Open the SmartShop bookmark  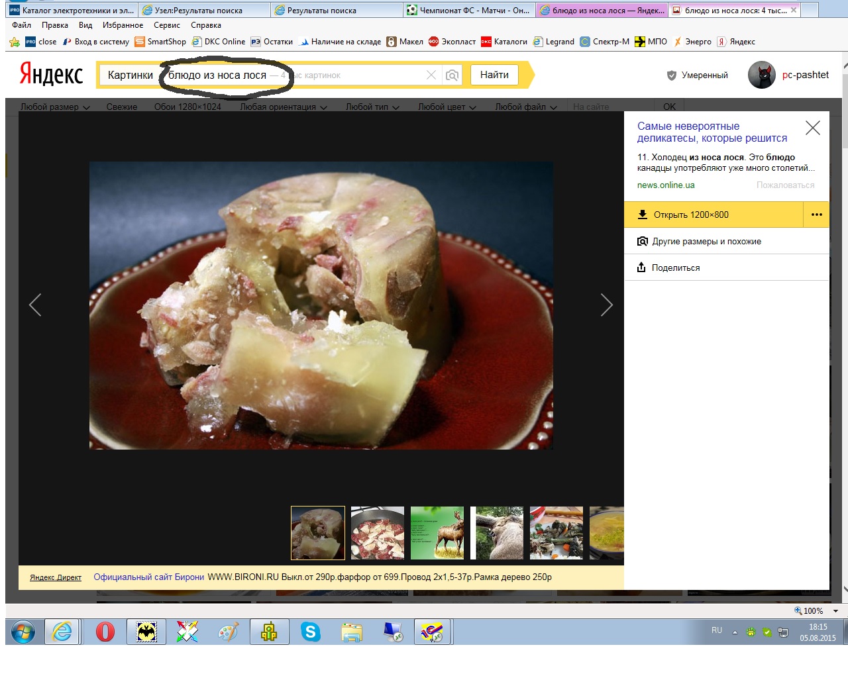(160, 42)
